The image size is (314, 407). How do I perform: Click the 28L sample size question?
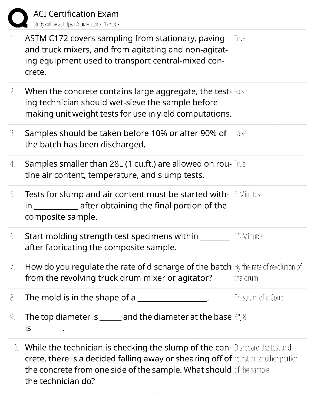[128, 169]
